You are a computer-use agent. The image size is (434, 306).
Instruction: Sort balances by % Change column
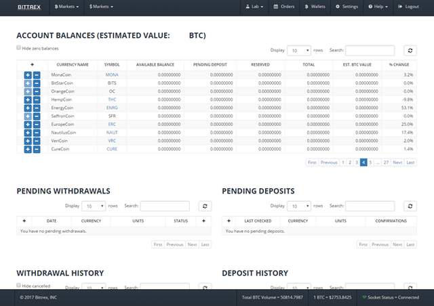[399, 65]
